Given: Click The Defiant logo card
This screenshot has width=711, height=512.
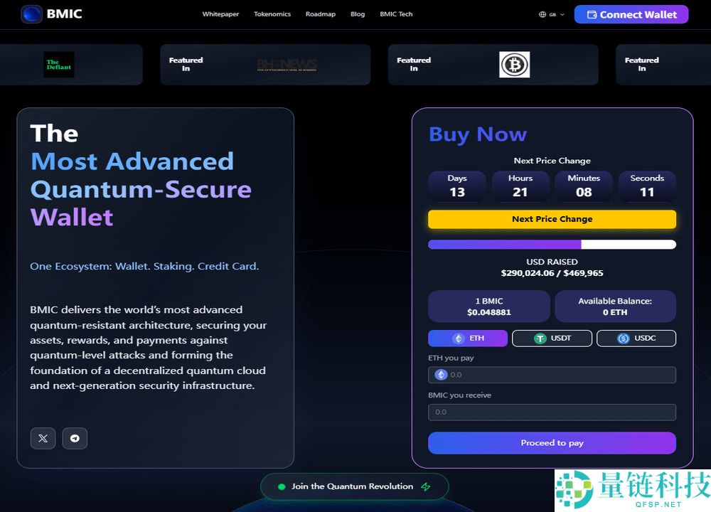Looking at the screenshot, I should coord(59,65).
